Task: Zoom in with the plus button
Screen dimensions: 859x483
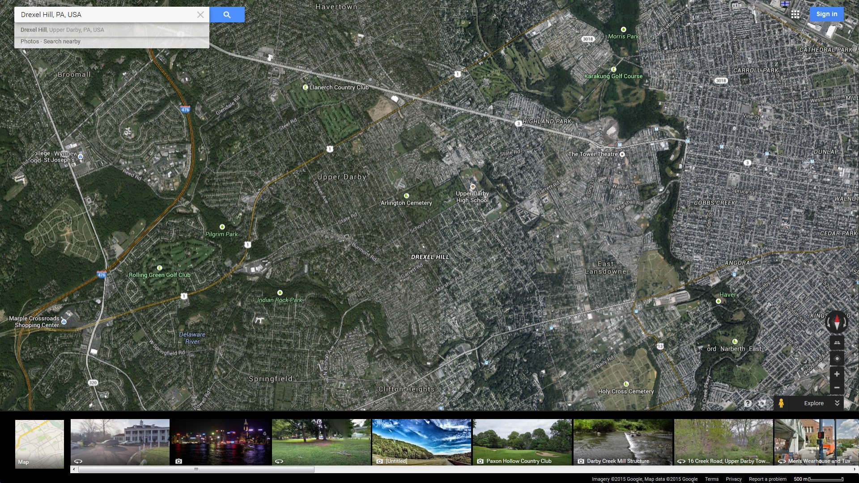Action: [x=837, y=374]
